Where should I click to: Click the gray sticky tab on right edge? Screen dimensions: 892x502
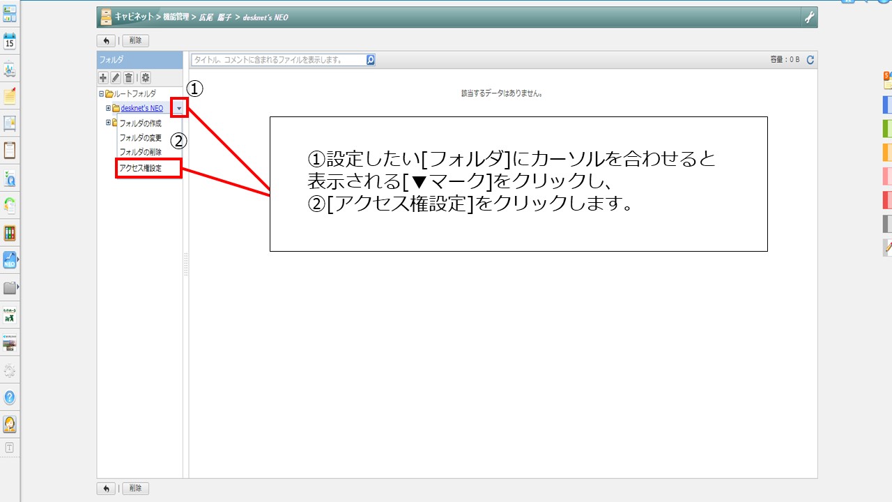tap(887, 224)
